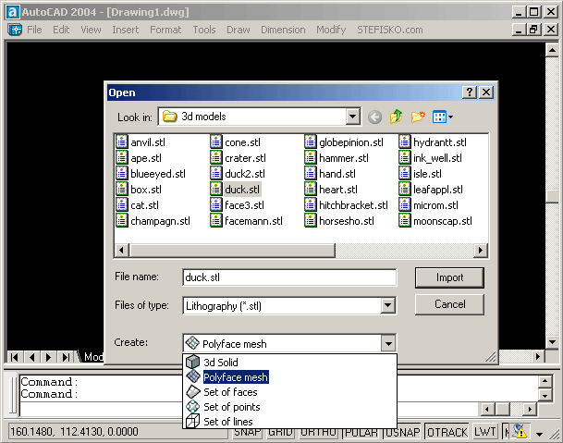Toggle ORTHO mode in status bar

pyautogui.click(x=319, y=432)
